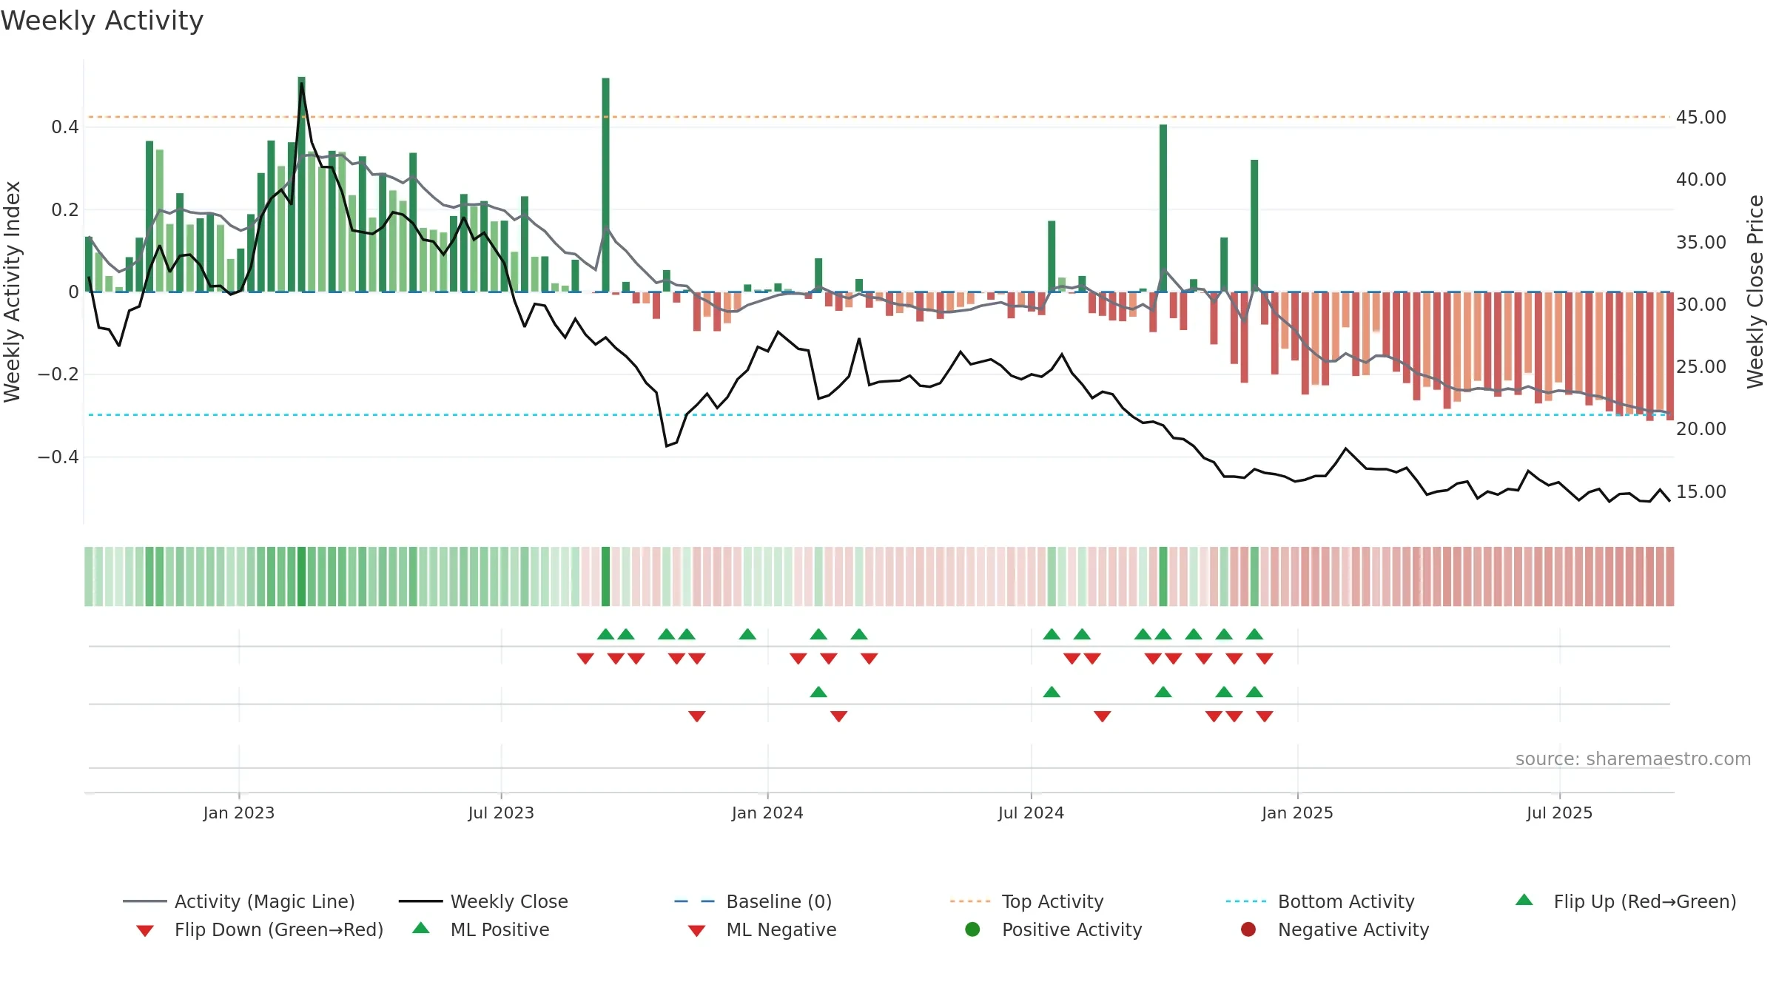Viewport: 1776px width, 999px height.
Task: Toggle Bottom Activity legend entry
Action: click(x=1320, y=901)
